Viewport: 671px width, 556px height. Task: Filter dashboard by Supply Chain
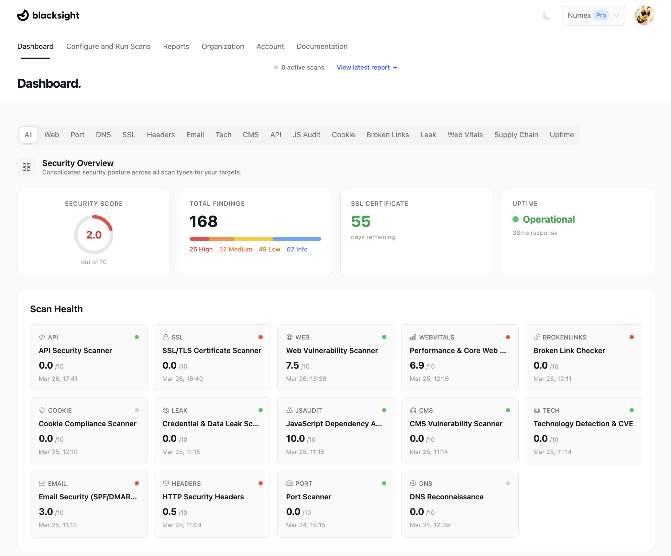[516, 135]
